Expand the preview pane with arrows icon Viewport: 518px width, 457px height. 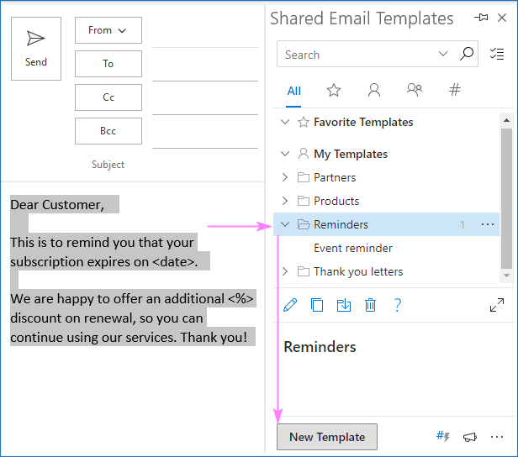496,305
